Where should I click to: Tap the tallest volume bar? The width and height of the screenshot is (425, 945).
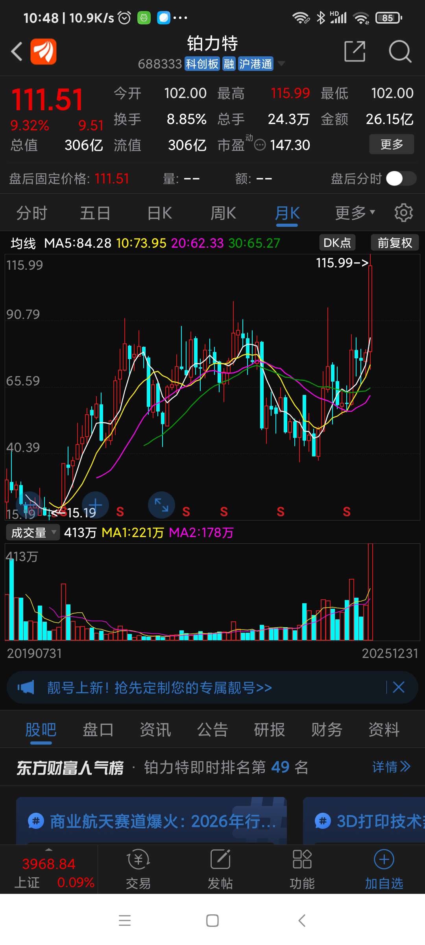pyautogui.click(x=370, y=592)
